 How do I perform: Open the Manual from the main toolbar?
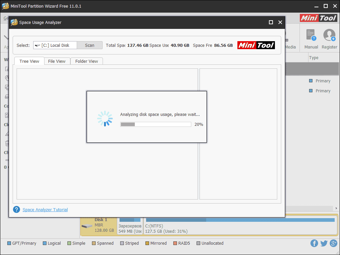pos(311,39)
